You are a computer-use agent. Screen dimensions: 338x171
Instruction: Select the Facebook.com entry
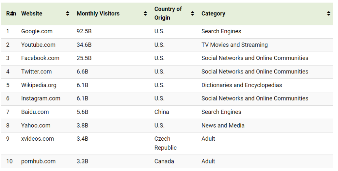click(x=40, y=58)
